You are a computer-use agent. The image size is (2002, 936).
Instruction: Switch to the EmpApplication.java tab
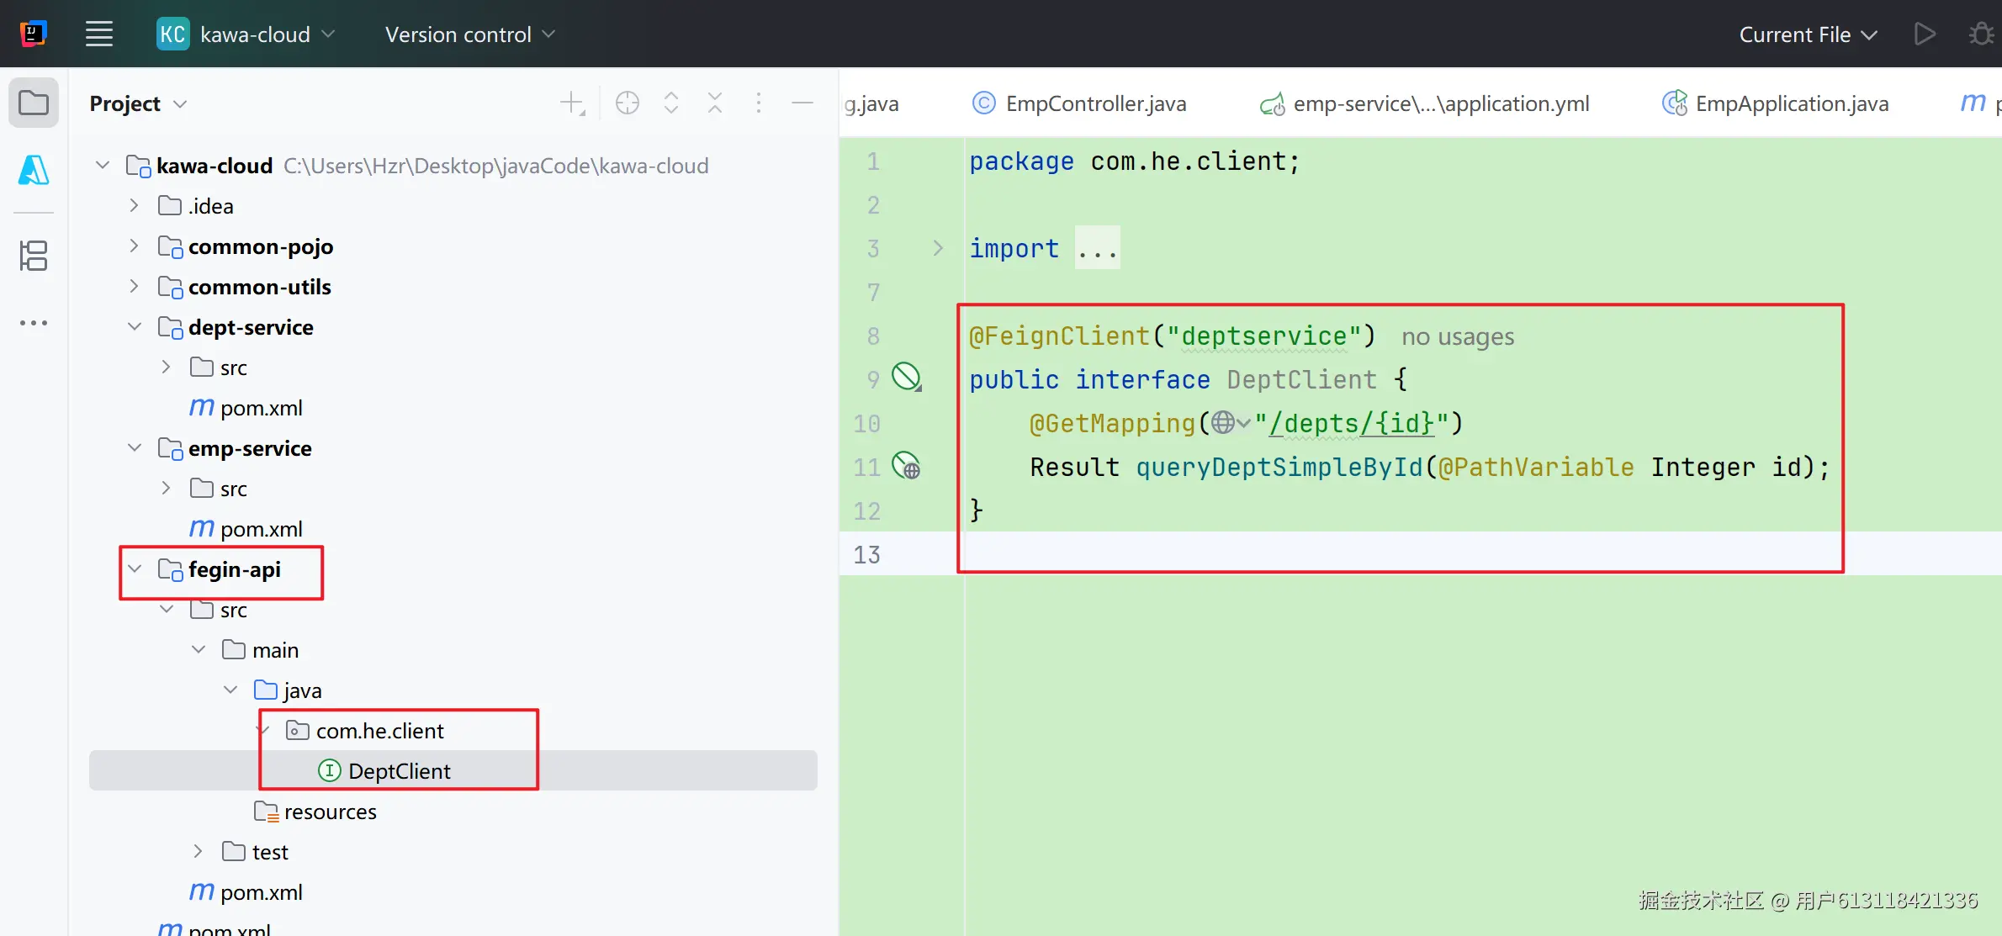point(1791,103)
